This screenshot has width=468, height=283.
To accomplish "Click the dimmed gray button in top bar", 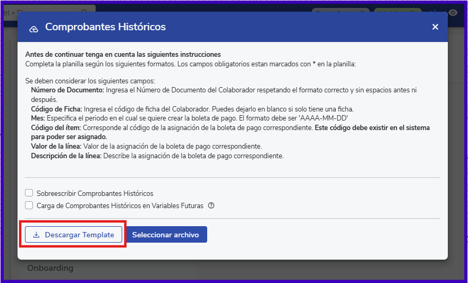I will click(340, 12).
